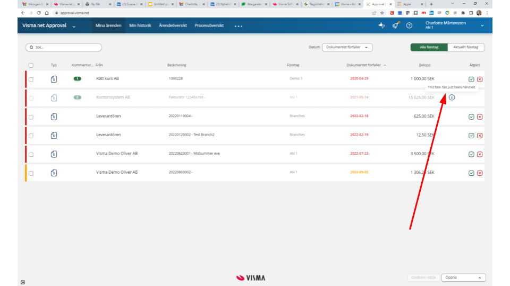Image resolution: width=510 pixels, height=286 pixels.
Task: Click the Sök search field
Action: click(x=64, y=47)
